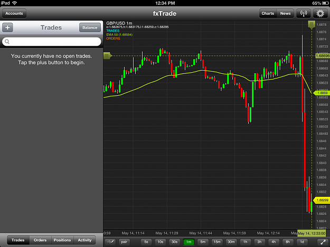Tap the TRADES overlay label
This screenshot has width=330, height=247.
pos(113,31)
